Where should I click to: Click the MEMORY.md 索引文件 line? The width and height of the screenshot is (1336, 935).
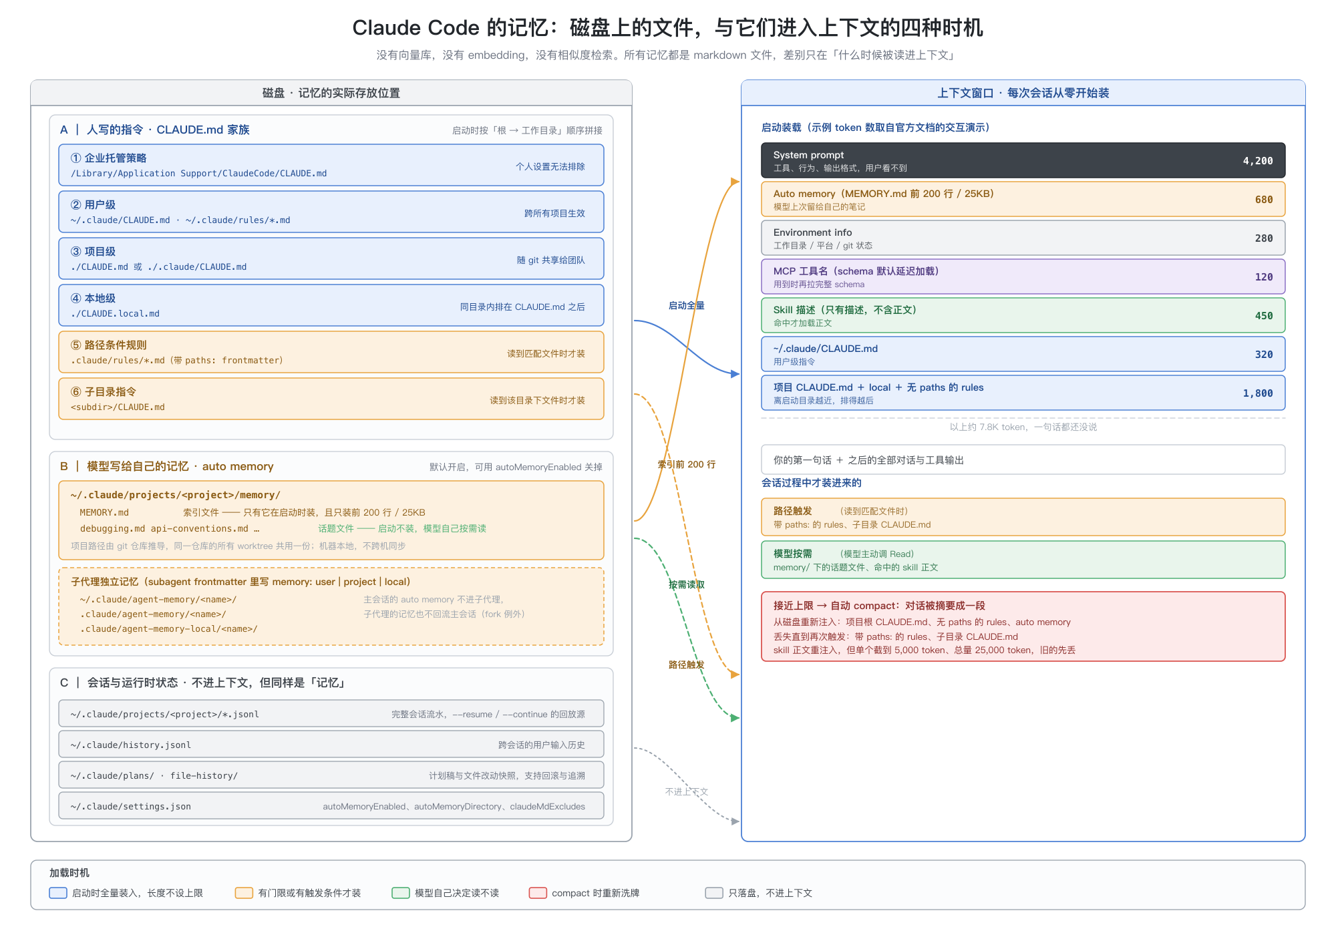tap(253, 512)
